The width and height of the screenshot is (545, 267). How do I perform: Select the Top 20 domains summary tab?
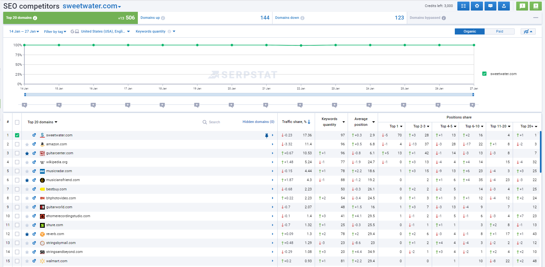(70, 18)
